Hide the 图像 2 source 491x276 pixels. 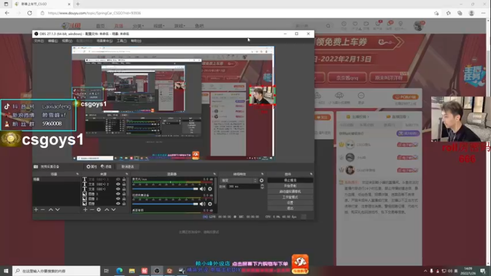(118, 198)
